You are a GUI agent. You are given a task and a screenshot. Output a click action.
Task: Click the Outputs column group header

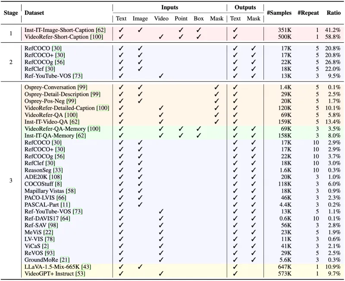coord(245,8)
